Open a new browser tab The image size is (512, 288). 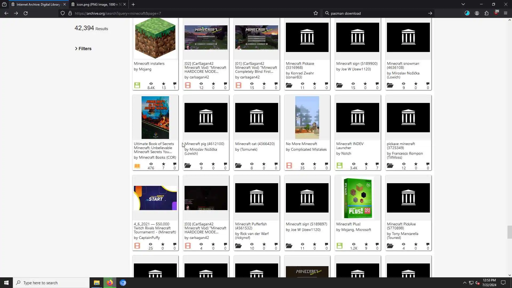click(133, 5)
